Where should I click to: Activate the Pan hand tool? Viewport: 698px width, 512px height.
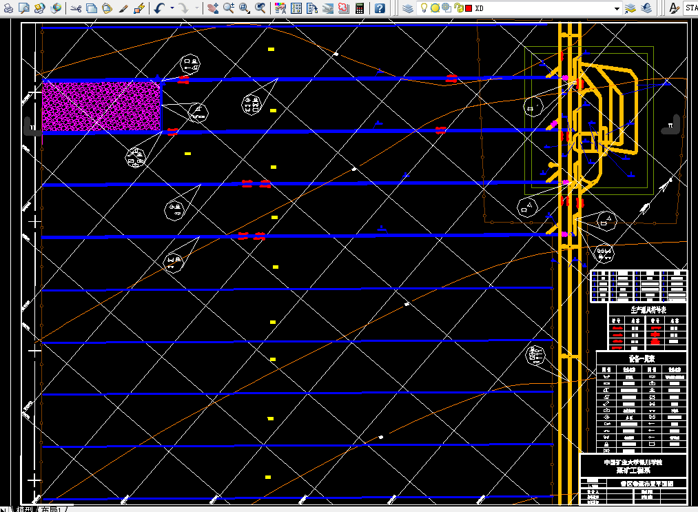point(213,8)
